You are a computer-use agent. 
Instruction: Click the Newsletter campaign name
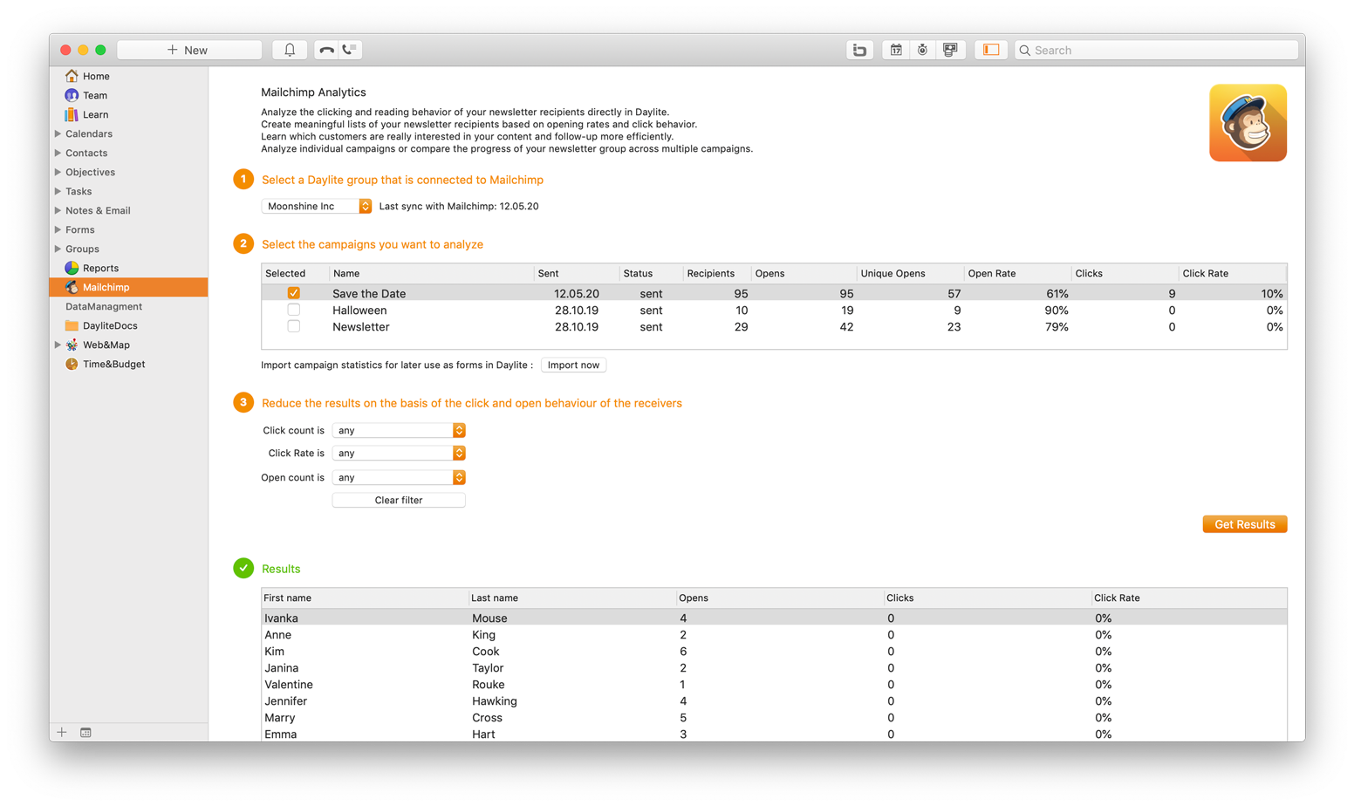coord(361,326)
